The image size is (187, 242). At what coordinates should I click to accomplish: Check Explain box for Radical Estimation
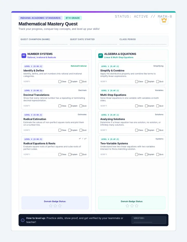[x=70, y=130]
